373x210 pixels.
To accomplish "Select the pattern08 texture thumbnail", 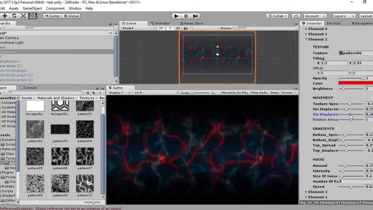I will [35, 183].
